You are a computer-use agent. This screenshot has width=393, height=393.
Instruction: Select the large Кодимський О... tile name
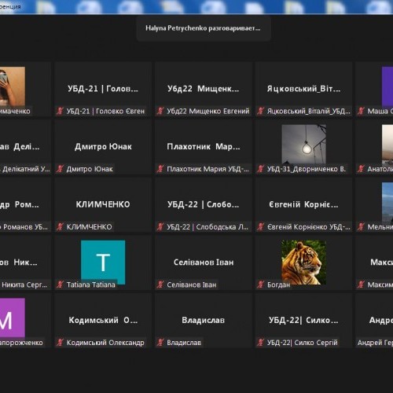tap(103, 320)
